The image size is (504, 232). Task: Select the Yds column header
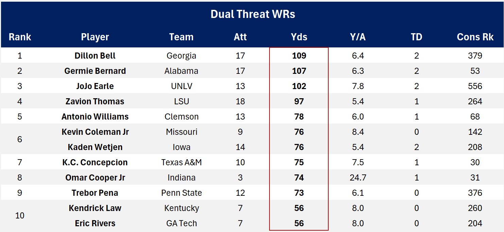click(x=299, y=37)
